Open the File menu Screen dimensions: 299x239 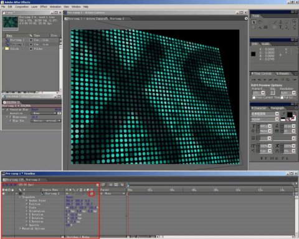point(3,7)
